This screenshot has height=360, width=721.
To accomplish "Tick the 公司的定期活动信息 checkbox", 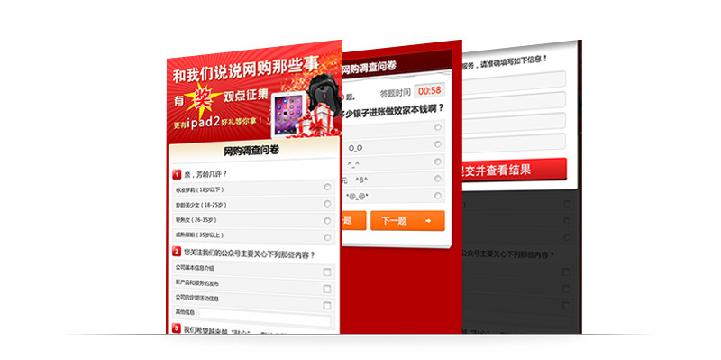I will click(x=327, y=306).
